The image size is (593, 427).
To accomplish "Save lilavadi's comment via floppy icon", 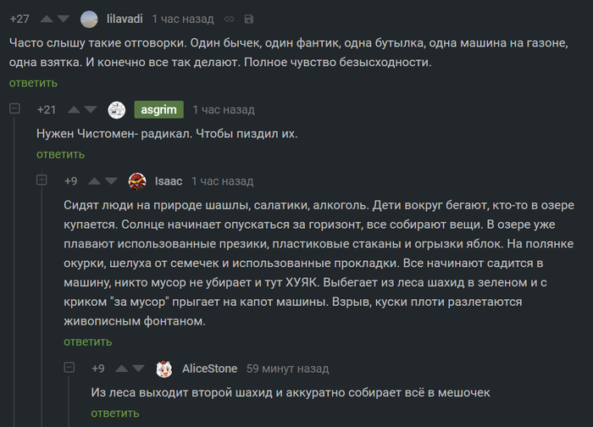I will (247, 19).
